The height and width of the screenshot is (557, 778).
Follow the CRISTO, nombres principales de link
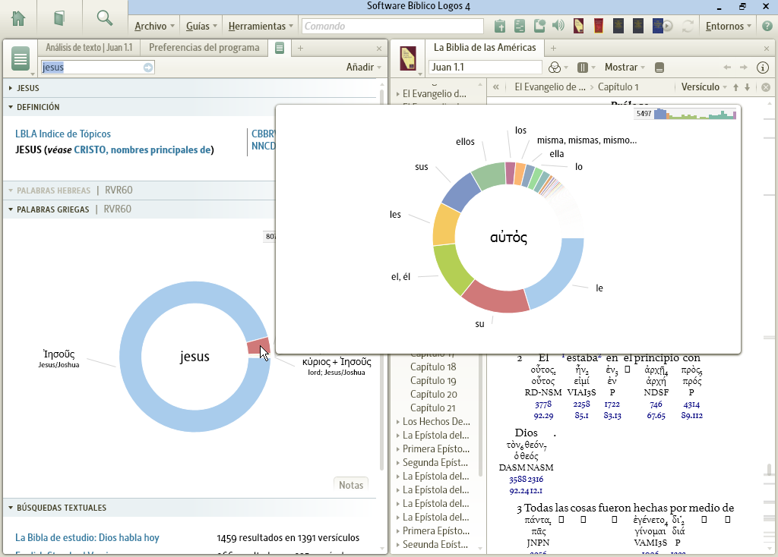pos(142,149)
